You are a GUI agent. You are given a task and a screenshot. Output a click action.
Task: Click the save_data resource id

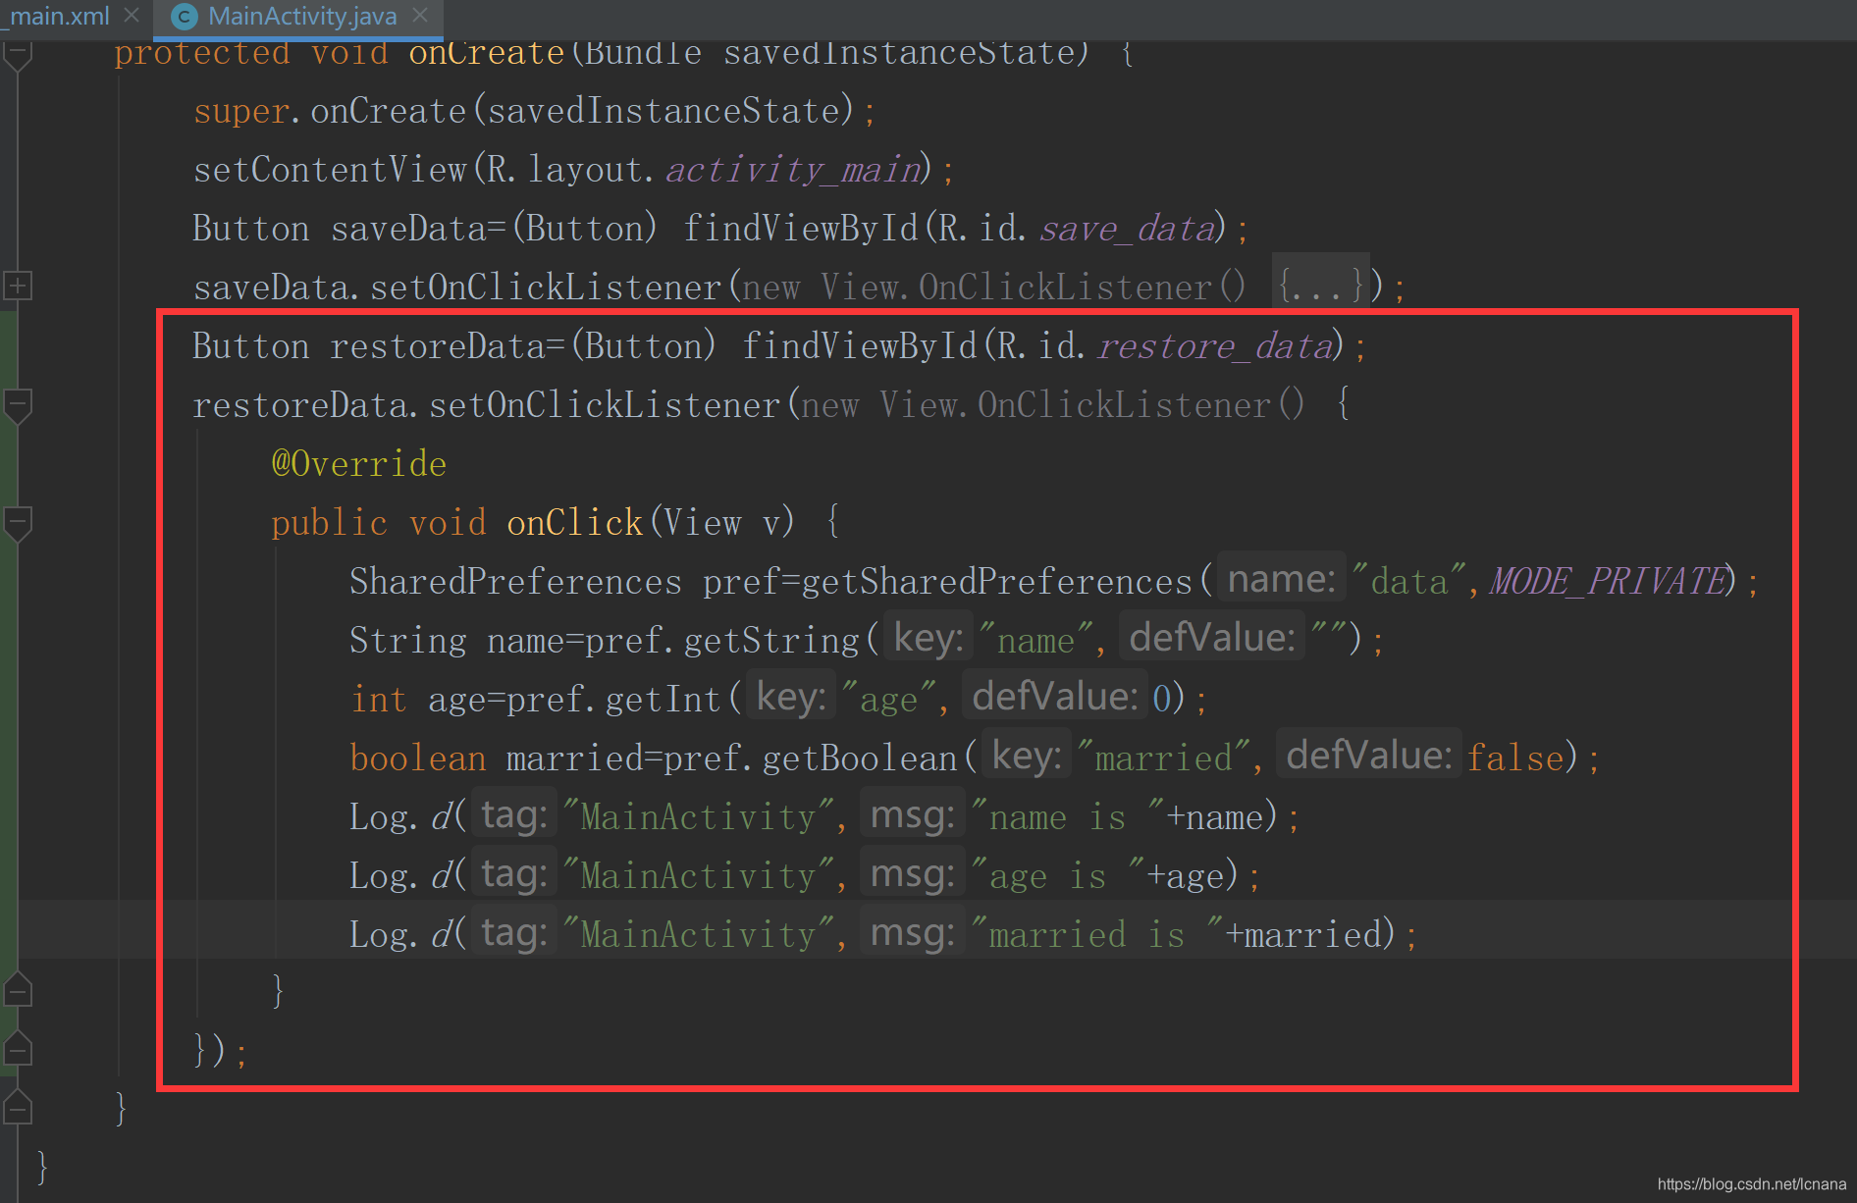[1127, 228]
